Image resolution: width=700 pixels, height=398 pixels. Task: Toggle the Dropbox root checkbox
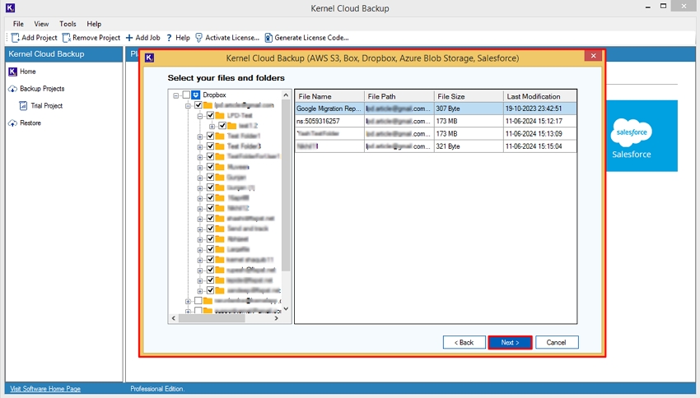click(186, 95)
